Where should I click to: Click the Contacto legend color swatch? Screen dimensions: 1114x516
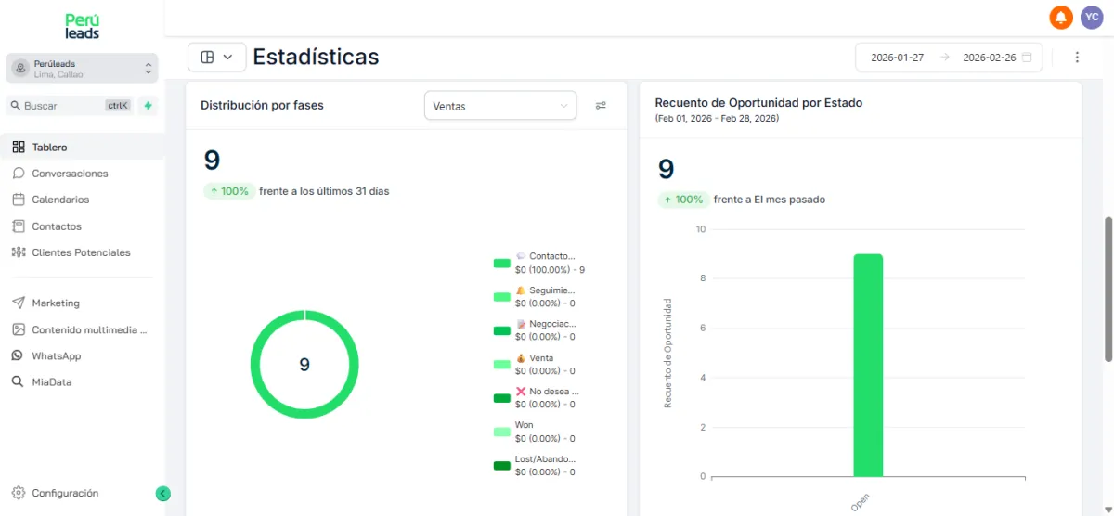(x=502, y=264)
